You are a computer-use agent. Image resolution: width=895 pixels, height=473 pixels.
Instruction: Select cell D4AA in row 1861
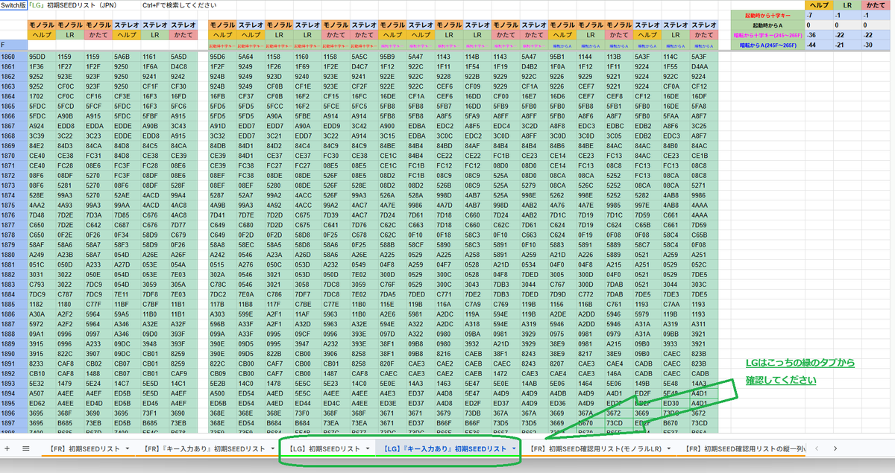[704, 66]
